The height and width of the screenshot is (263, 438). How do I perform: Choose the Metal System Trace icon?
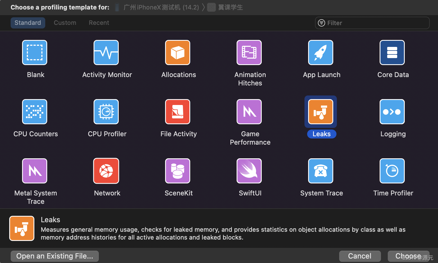click(35, 171)
